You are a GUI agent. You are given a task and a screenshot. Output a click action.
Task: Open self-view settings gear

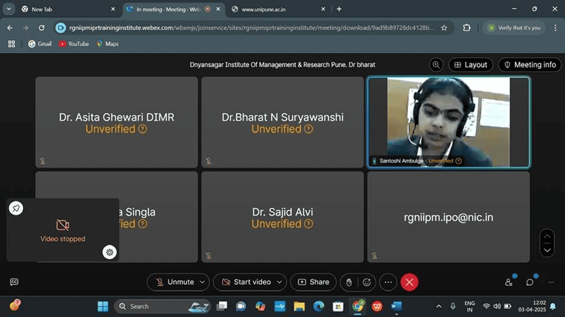110,252
